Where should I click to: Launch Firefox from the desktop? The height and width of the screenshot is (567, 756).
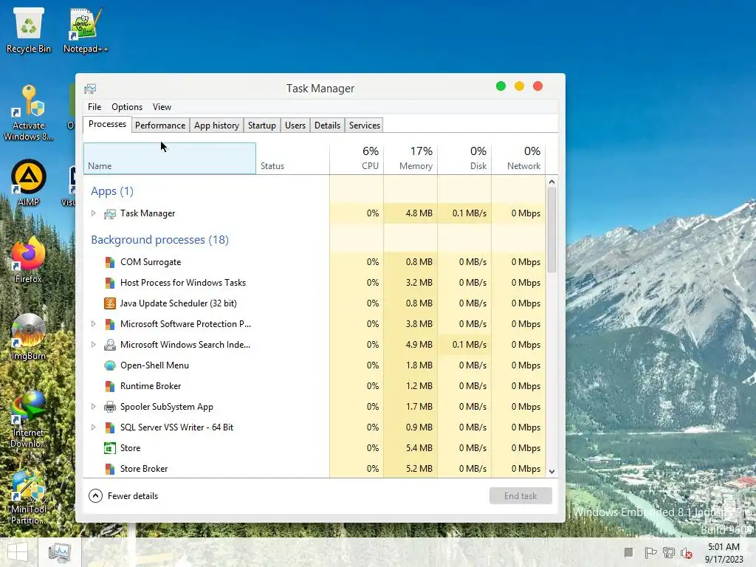click(x=29, y=259)
